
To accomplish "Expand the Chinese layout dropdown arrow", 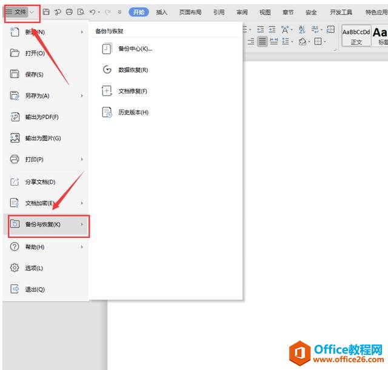I will [292, 30].
